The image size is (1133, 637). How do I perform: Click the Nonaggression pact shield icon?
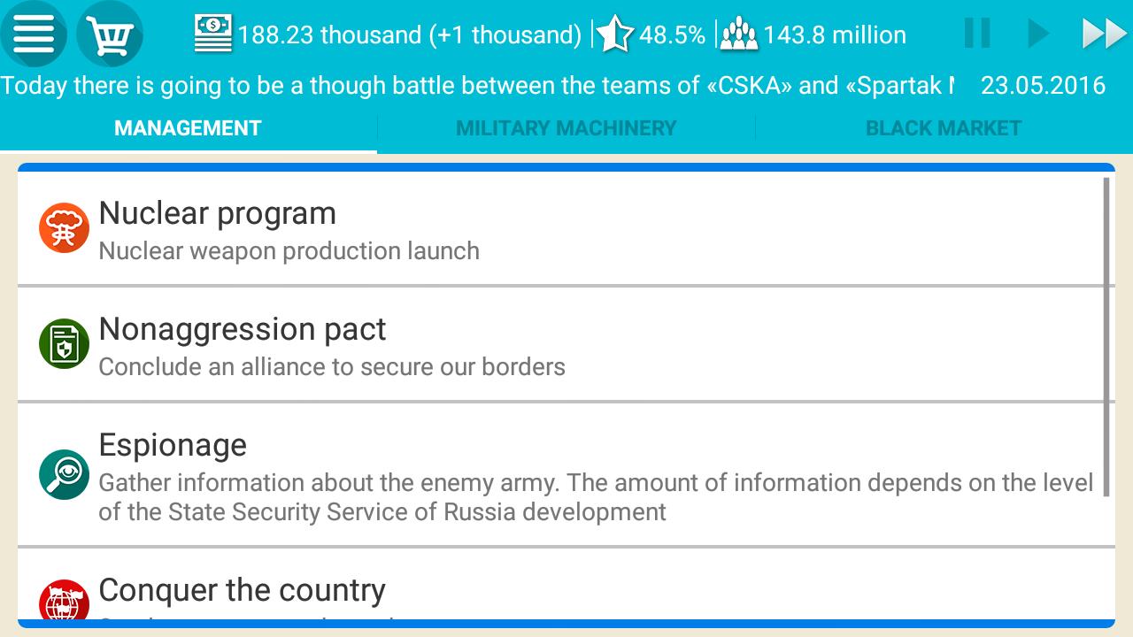[63, 343]
